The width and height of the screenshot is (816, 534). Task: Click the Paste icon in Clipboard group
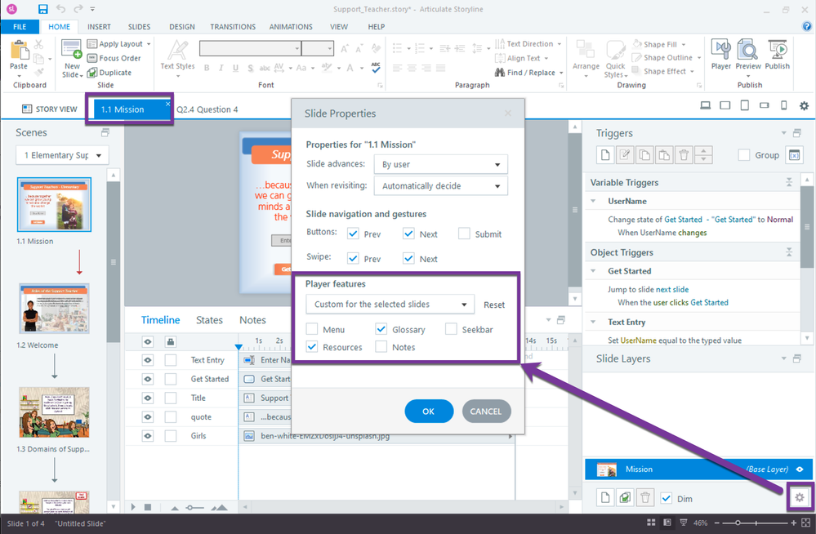[19, 54]
